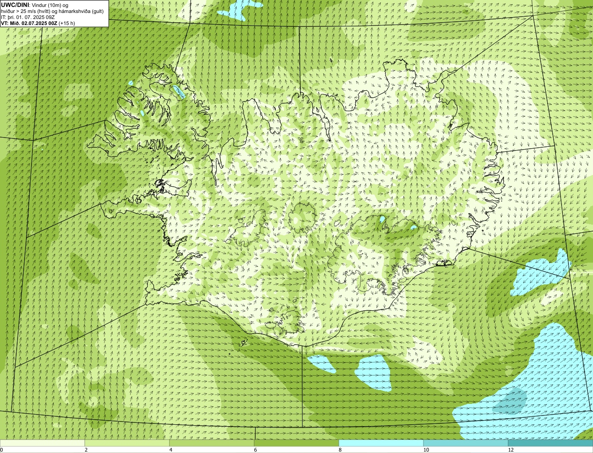The height and width of the screenshot is (453, 593).
Task: Click the '4' label on the color scale
Action: (170, 450)
